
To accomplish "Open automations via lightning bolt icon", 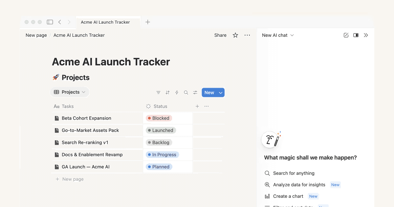I will (177, 93).
